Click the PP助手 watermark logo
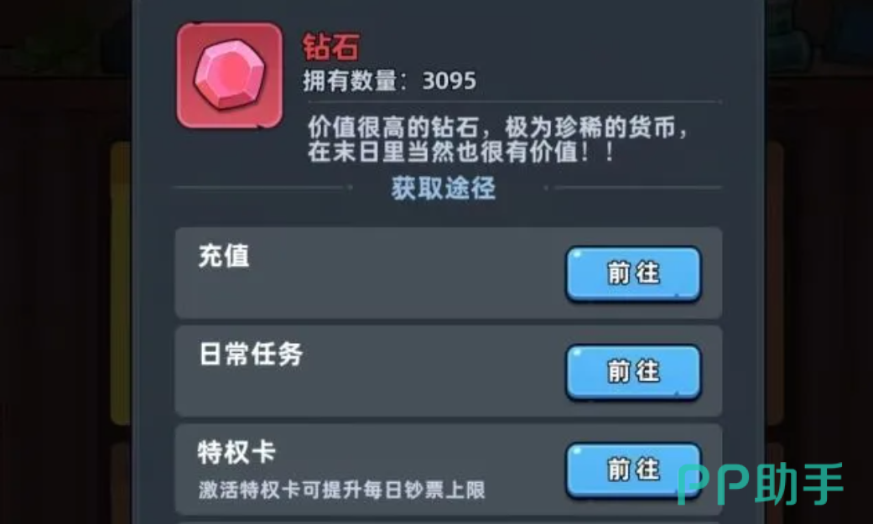873x524 pixels. click(760, 484)
